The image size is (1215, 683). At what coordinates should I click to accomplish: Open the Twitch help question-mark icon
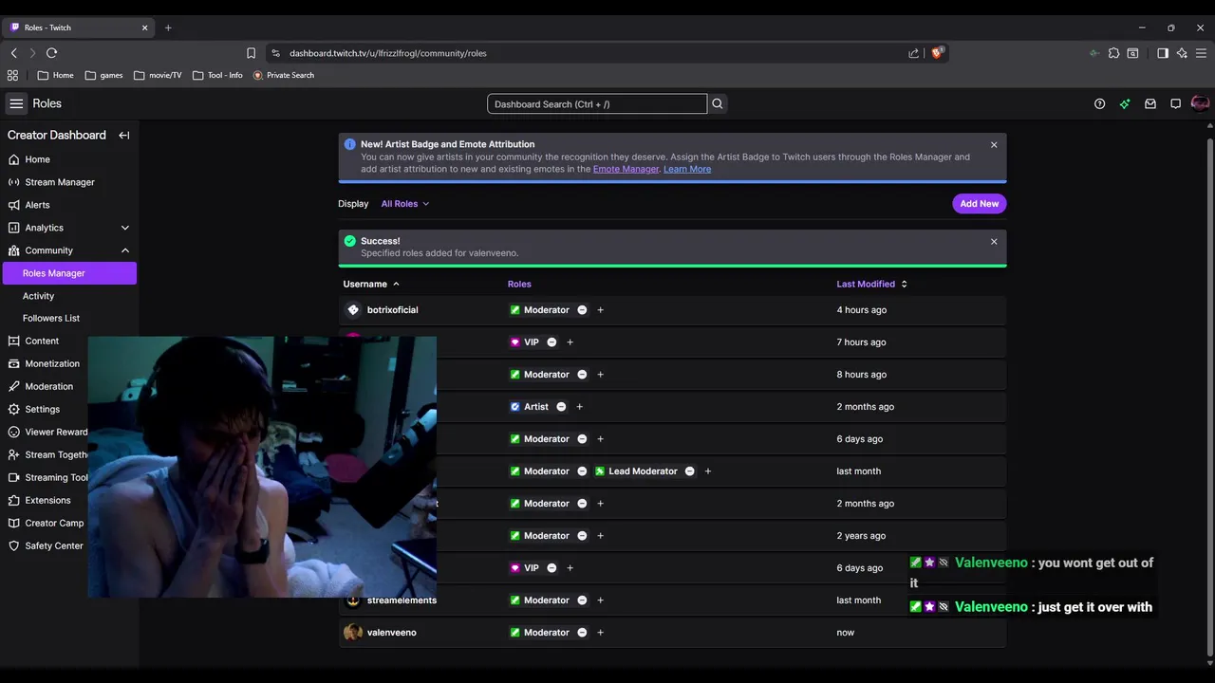pos(1099,104)
